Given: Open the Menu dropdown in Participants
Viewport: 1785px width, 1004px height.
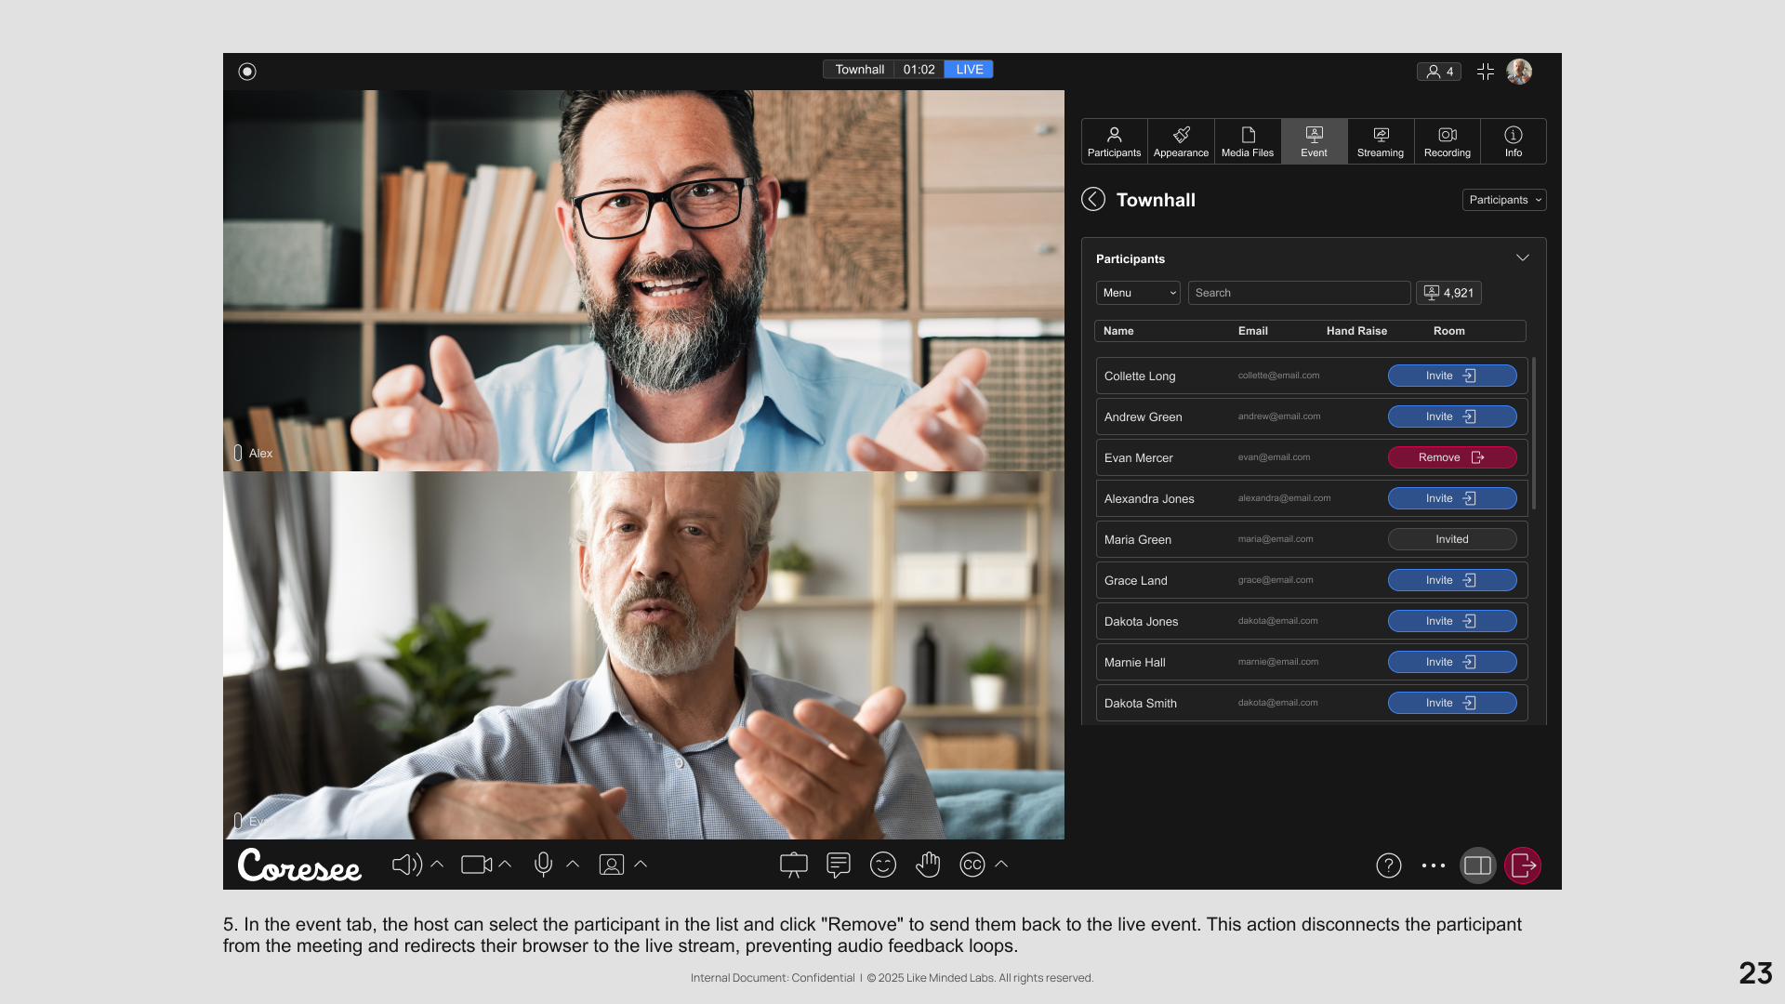Looking at the screenshot, I should [x=1138, y=293].
